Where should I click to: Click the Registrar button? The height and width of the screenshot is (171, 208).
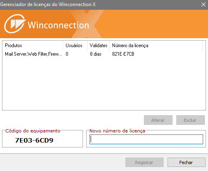point(144,162)
